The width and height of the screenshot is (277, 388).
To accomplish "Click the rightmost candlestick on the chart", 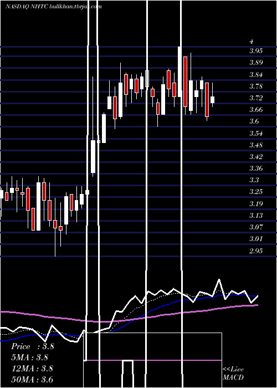I will click(x=212, y=99).
